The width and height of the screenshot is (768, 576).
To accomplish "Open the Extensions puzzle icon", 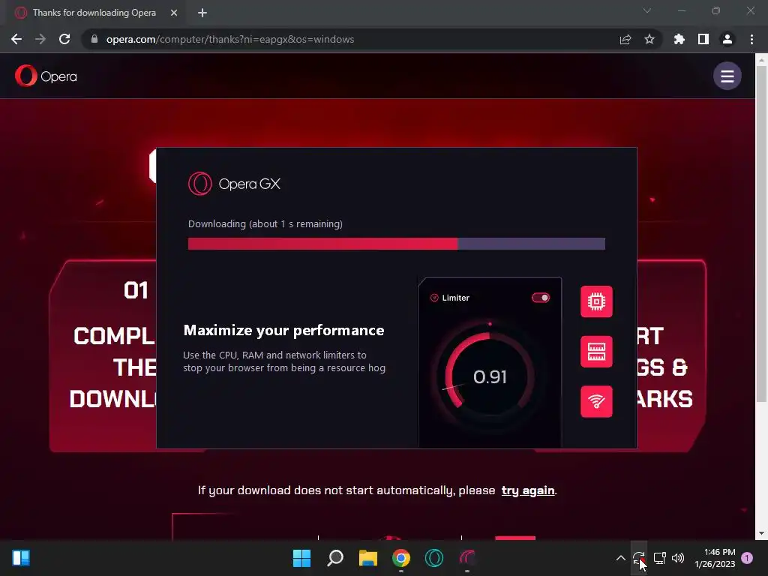I will click(679, 39).
